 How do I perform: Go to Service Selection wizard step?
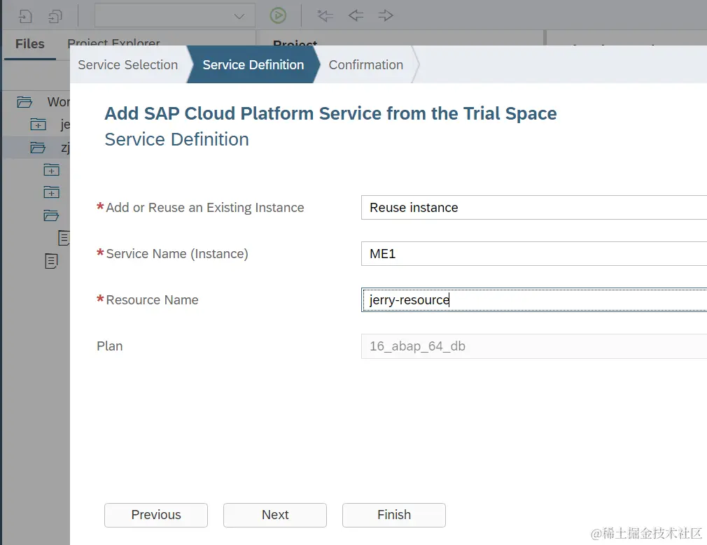tap(128, 65)
